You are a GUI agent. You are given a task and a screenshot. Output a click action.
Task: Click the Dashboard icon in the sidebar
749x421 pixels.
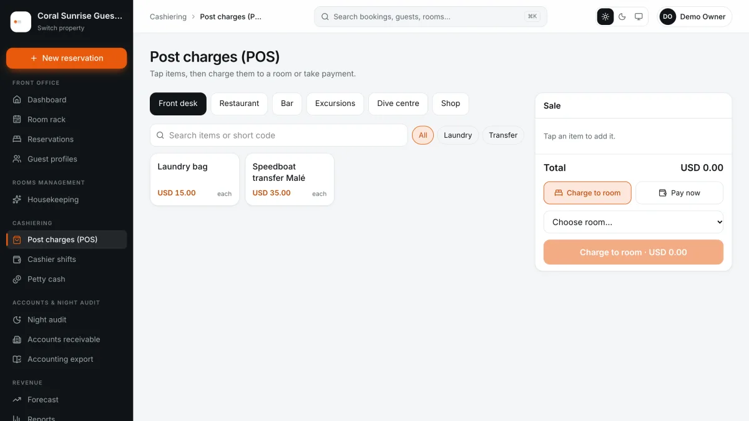pyautogui.click(x=17, y=100)
